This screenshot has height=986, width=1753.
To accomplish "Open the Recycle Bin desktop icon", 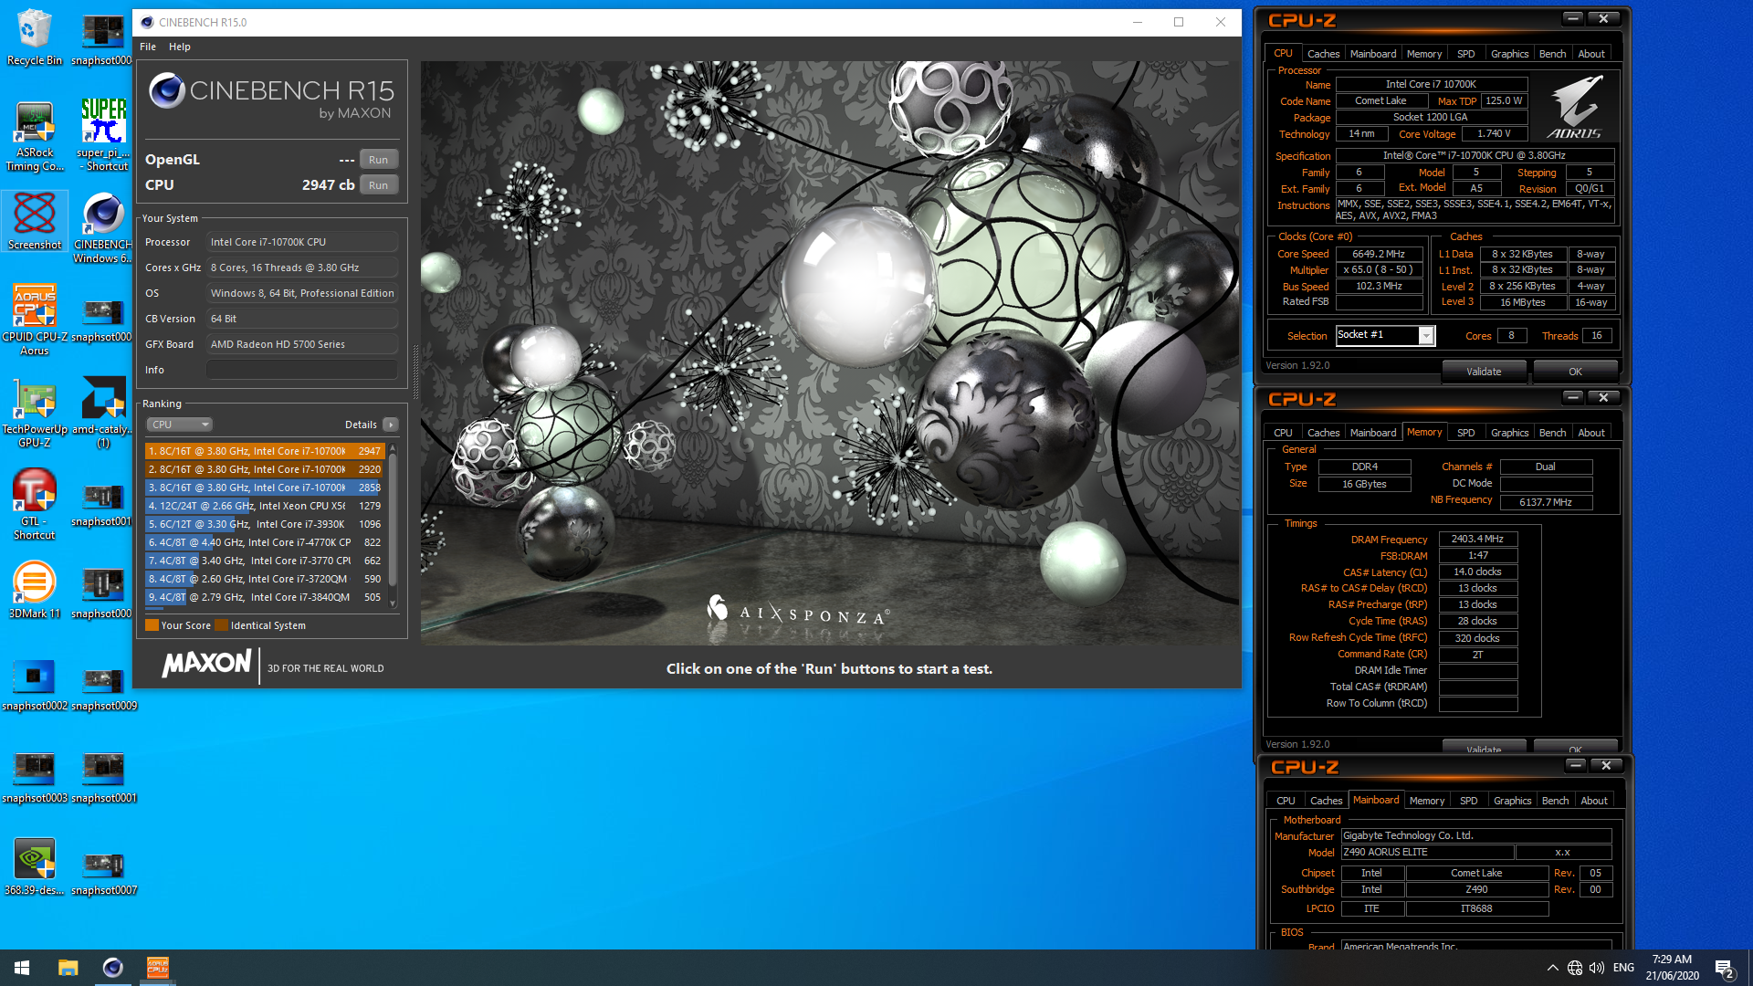I will point(34,37).
